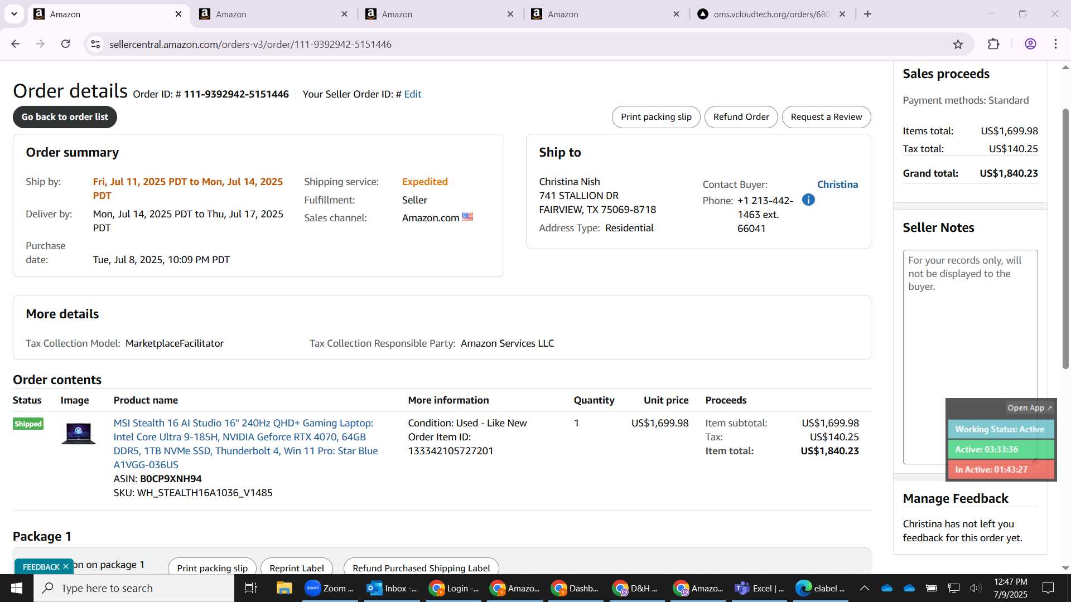Open the Chrome three-dot menu
This screenshot has width=1071, height=602.
[1055, 44]
